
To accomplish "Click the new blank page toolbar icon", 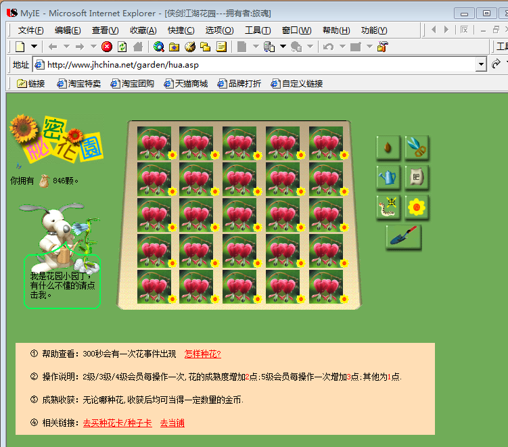I will pos(20,47).
